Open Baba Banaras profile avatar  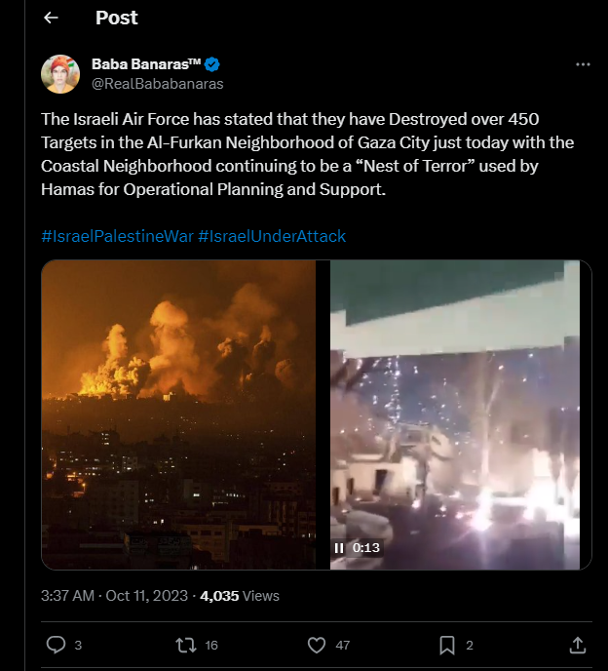point(60,74)
